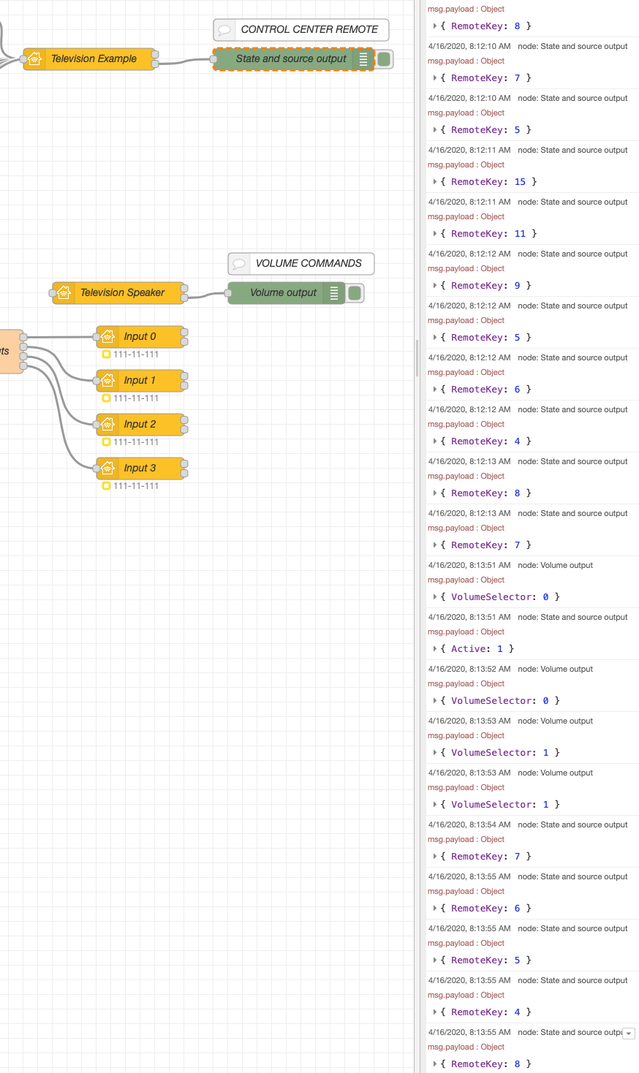Click the Volume output debug node body

coord(286,293)
